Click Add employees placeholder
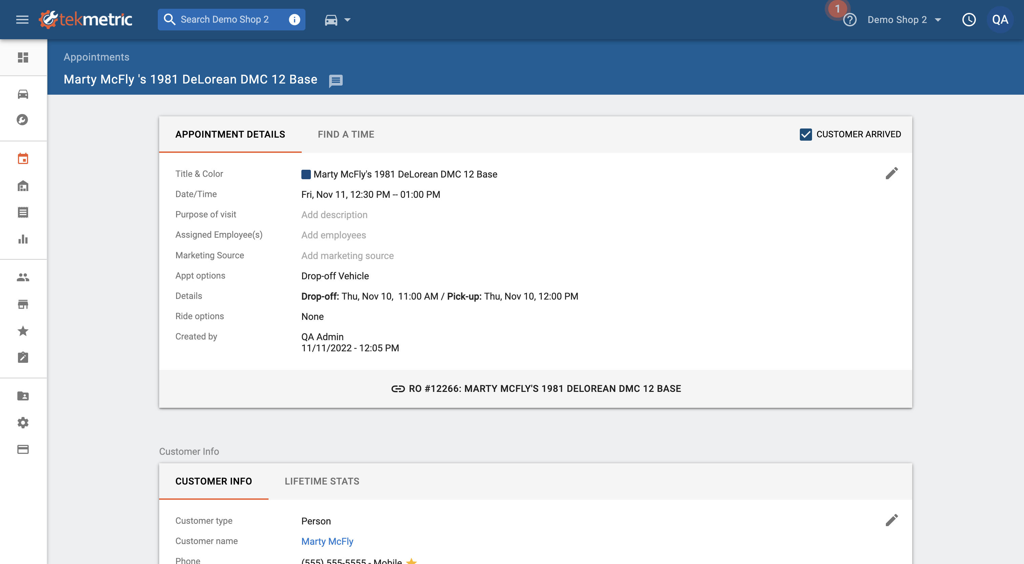1024x564 pixels. point(334,235)
